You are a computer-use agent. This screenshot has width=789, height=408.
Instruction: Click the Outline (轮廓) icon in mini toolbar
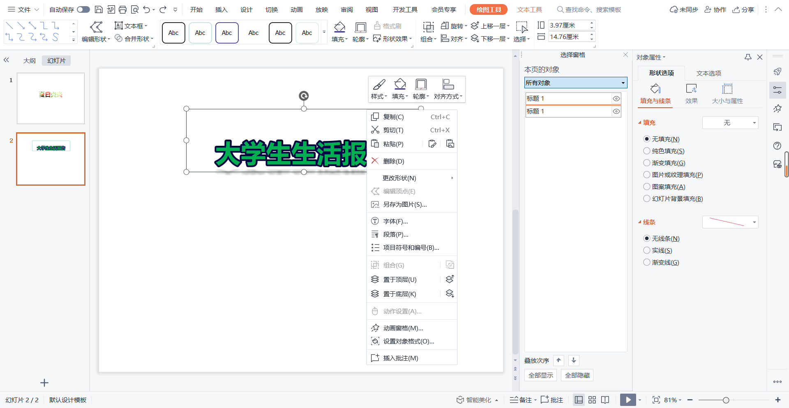[x=421, y=84]
